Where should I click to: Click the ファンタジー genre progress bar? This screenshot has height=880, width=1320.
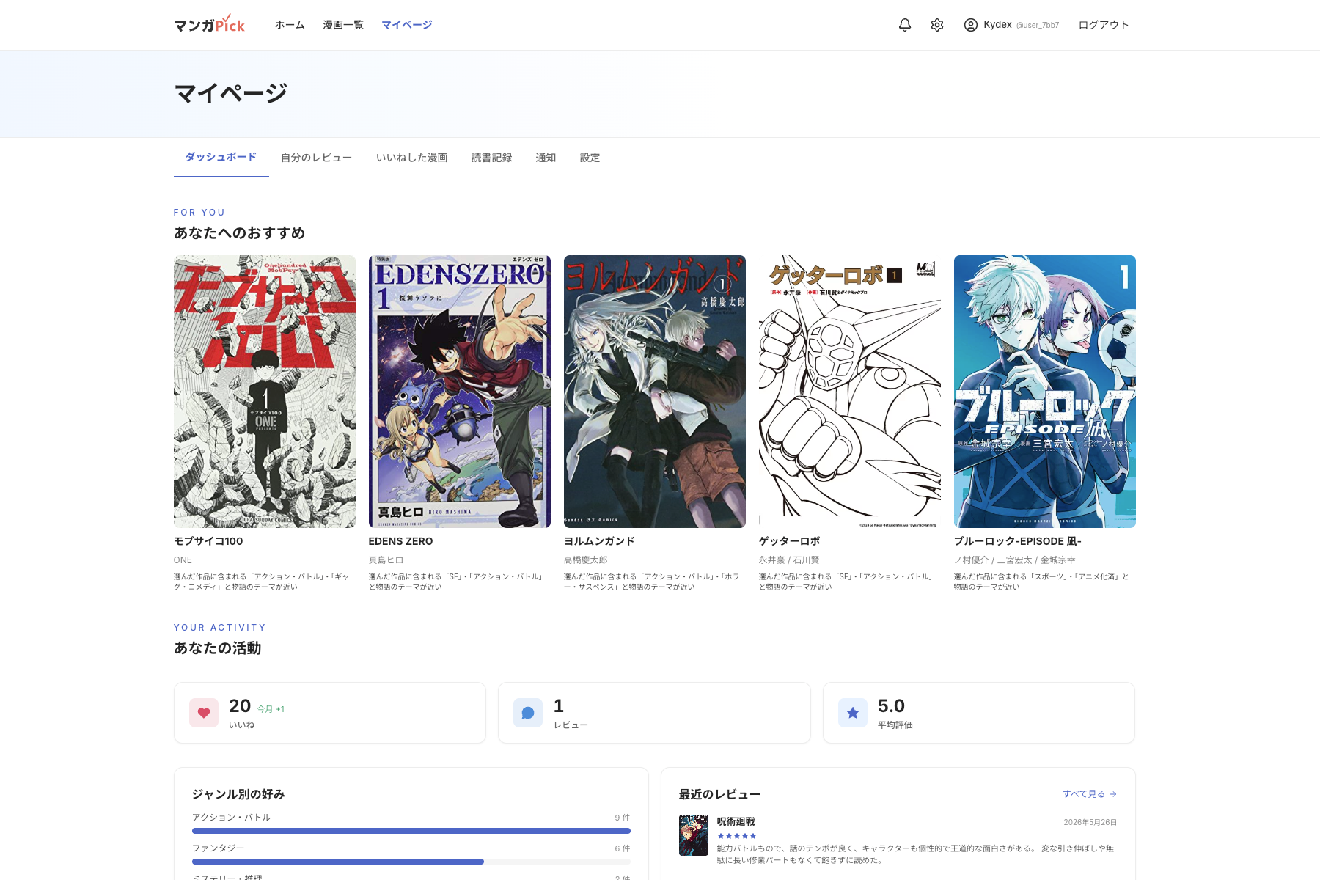click(x=411, y=862)
